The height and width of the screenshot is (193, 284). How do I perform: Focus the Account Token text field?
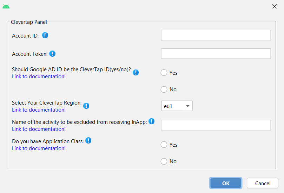[216, 54]
